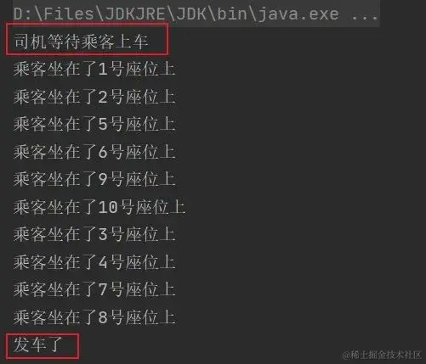Click the java.exe command path line
426x364 pixels.
pyautogui.click(x=196, y=14)
